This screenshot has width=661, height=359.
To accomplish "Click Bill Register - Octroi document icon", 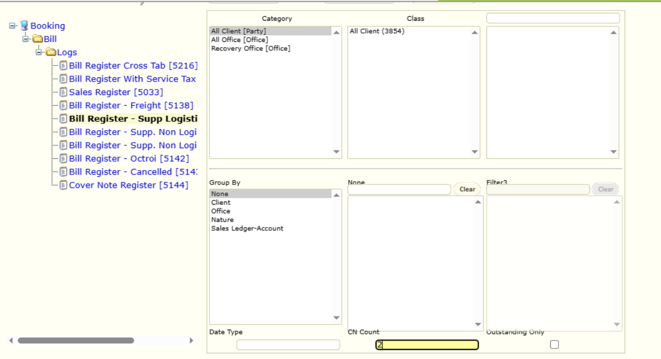I will (x=63, y=159).
